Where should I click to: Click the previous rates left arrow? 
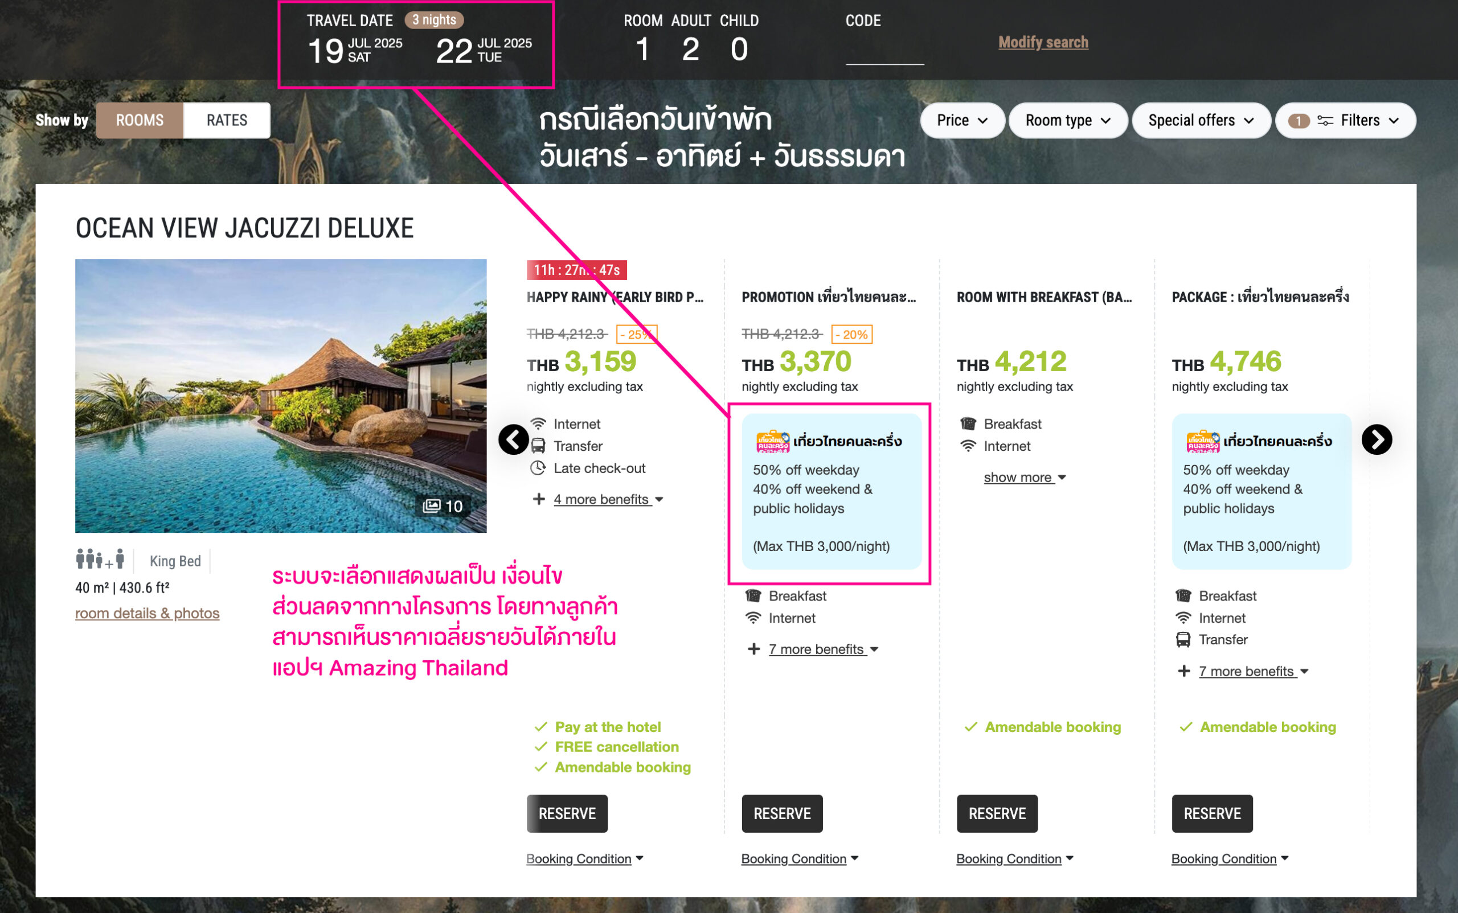point(514,439)
